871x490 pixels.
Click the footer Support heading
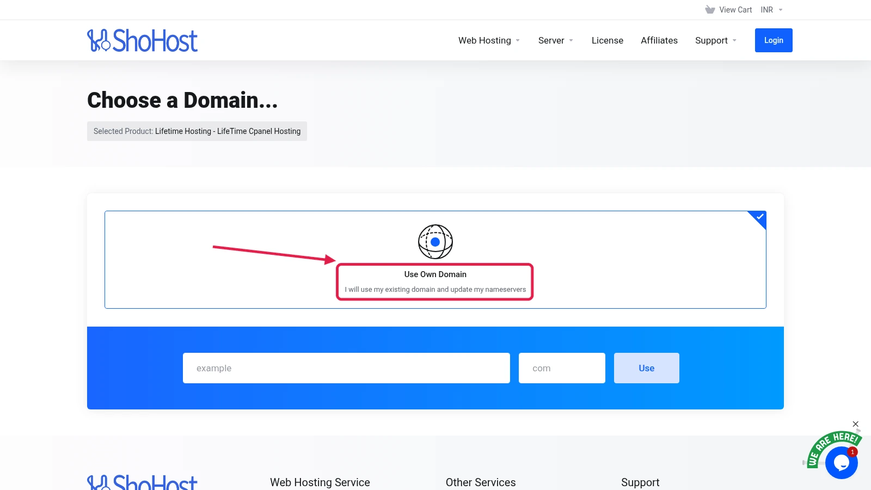pos(640,482)
